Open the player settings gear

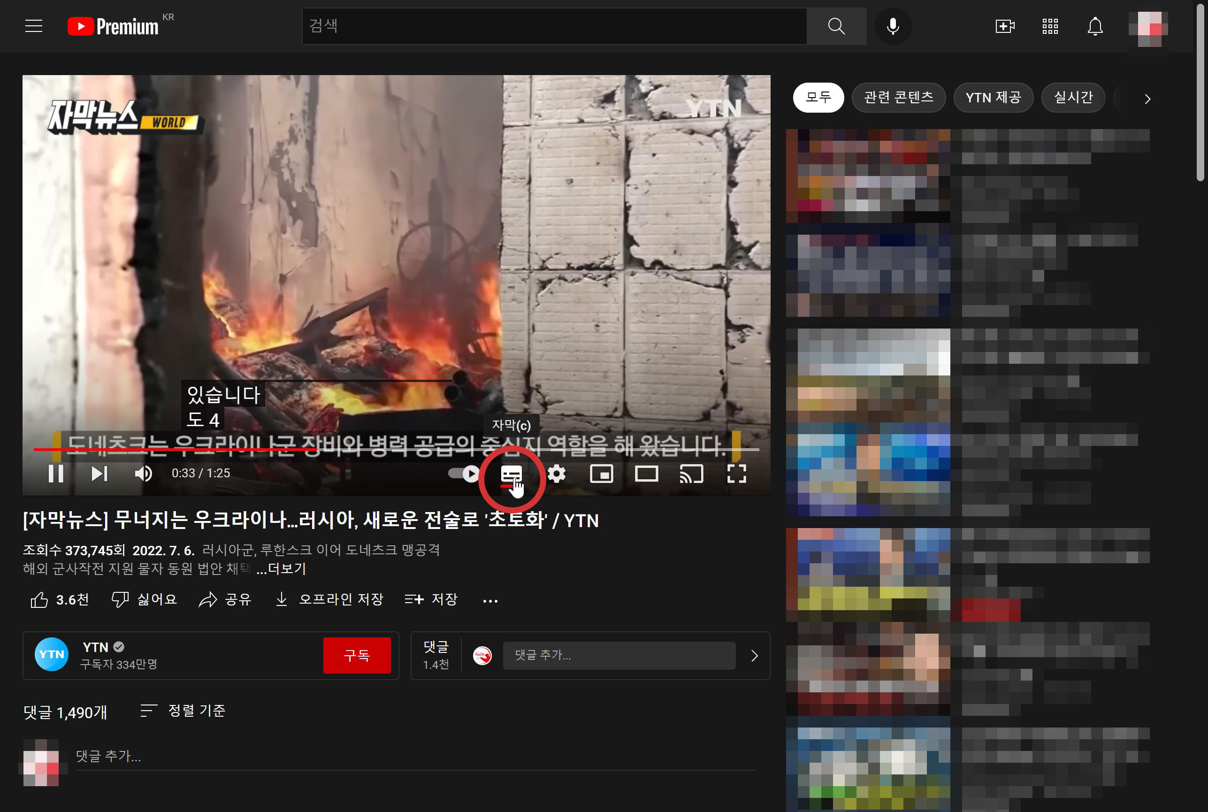557,473
